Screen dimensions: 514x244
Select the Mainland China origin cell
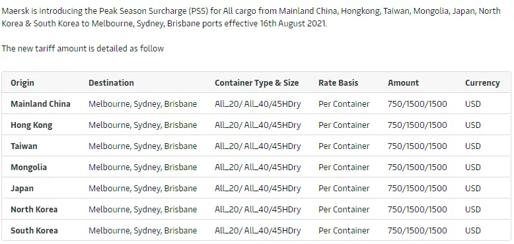(x=40, y=104)
